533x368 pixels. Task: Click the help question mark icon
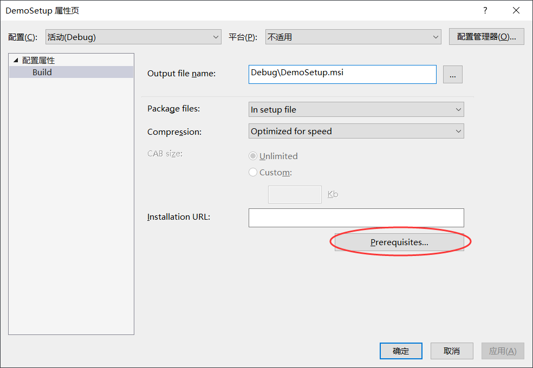[485, 10]
